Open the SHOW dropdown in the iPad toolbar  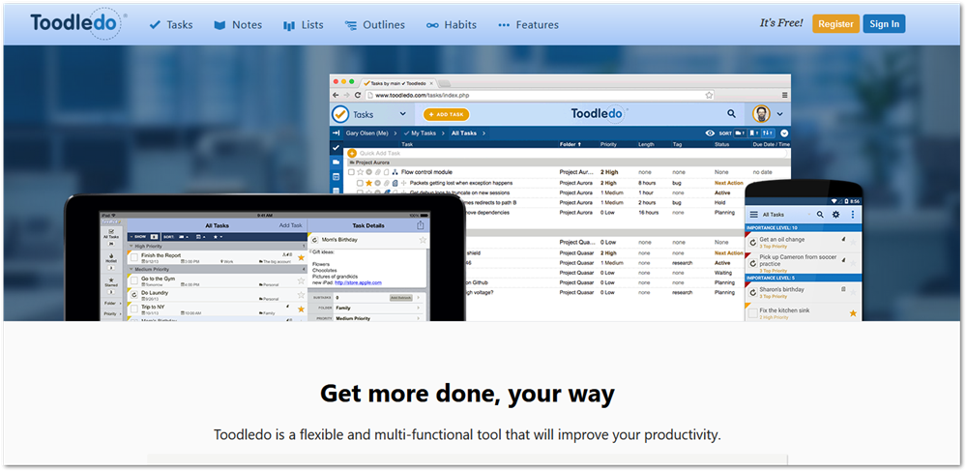(x=143, y=236)
